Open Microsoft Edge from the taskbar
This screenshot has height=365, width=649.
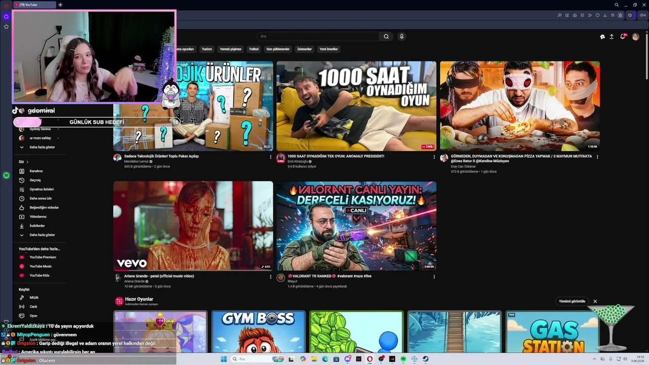(325, 359)
